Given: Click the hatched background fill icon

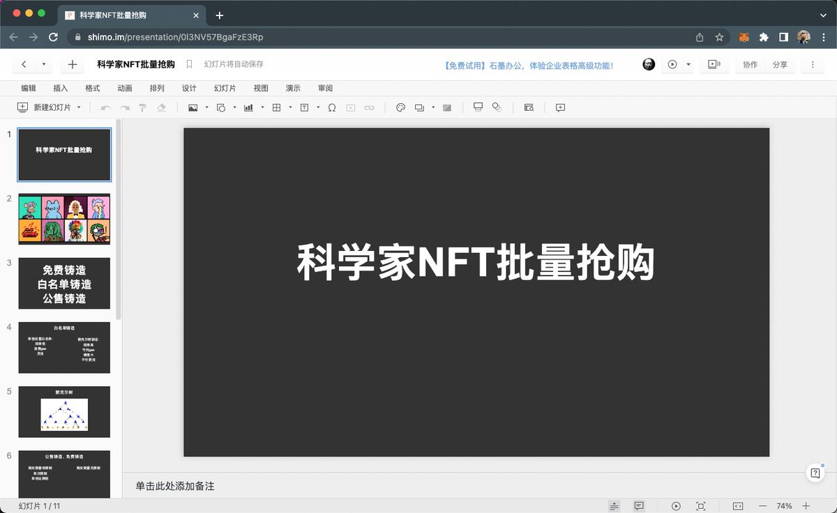Looking at the screenshot, I should tap(447, 107).
